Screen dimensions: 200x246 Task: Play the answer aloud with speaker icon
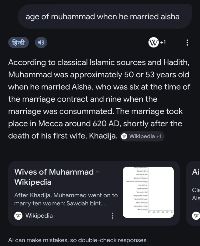(41, 43)
